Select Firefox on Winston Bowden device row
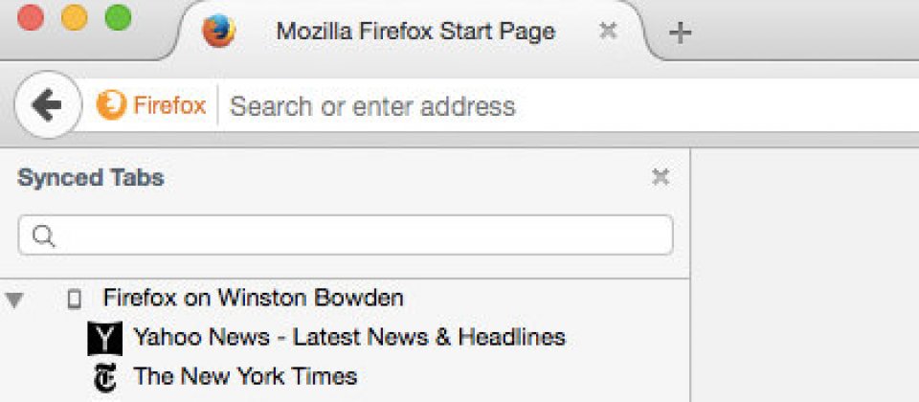The width and height of the screenshot is (919, 402). coord(346,299)
